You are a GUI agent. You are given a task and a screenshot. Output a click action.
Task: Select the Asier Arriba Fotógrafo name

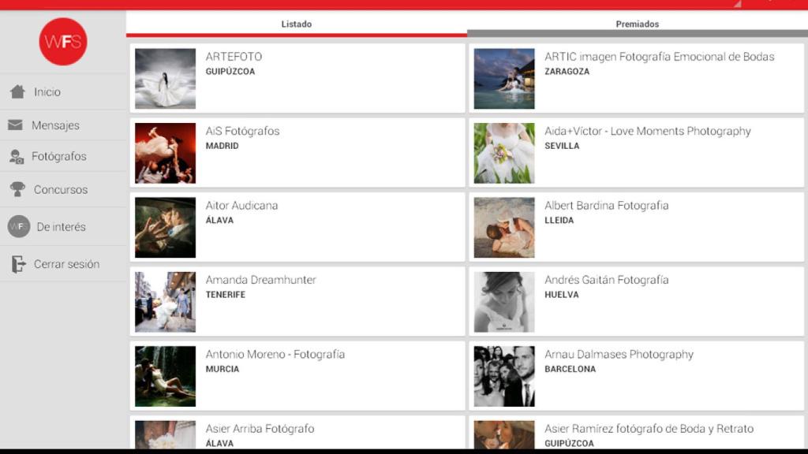pyautogui.click(x=260, y=429)
